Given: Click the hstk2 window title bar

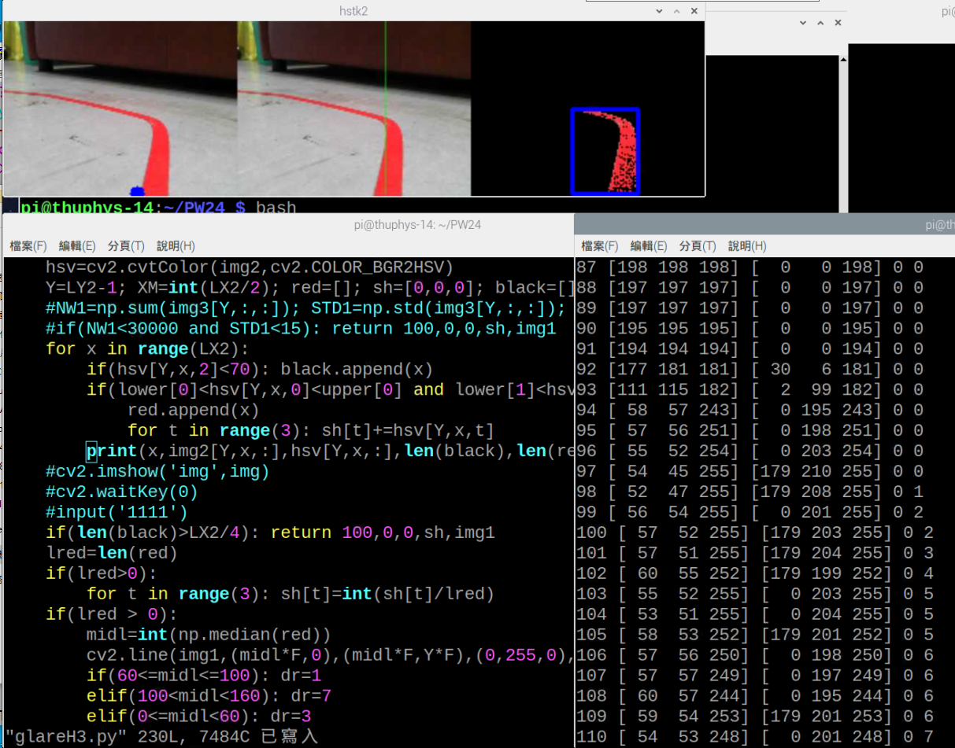Looking at the screenshot, I should (x=353, y=11).
